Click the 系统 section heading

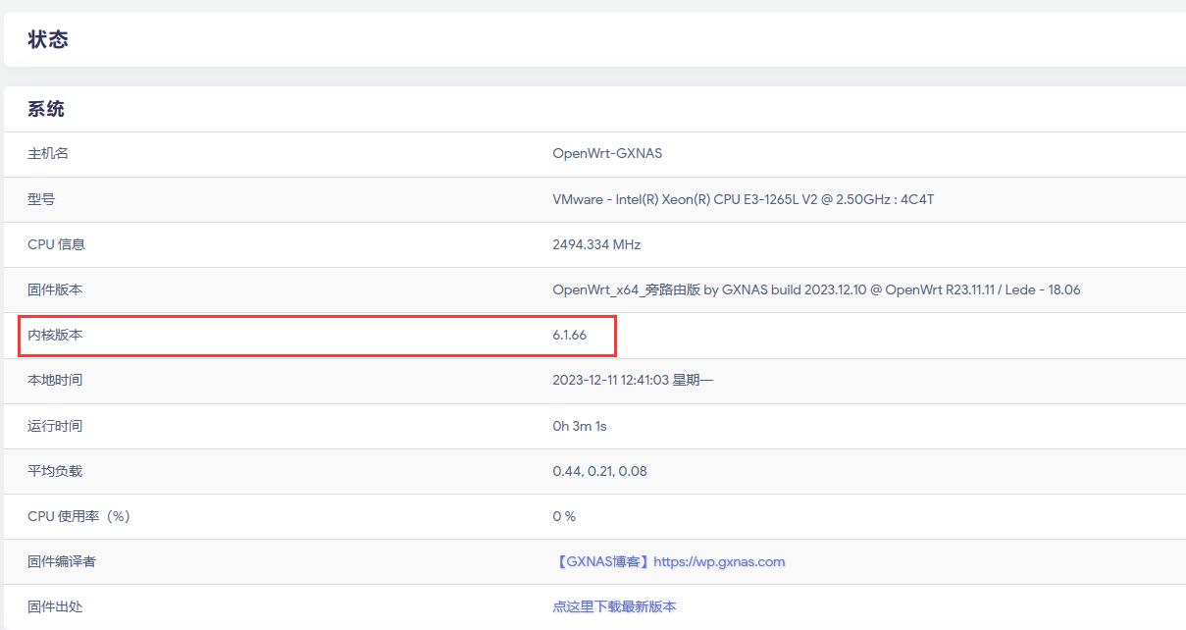tap(46, 109)
